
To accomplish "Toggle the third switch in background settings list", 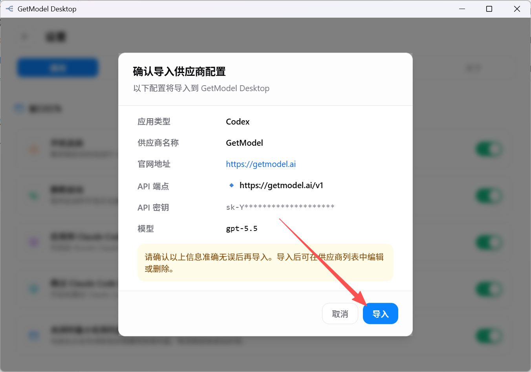I will (x=489, y=243).
